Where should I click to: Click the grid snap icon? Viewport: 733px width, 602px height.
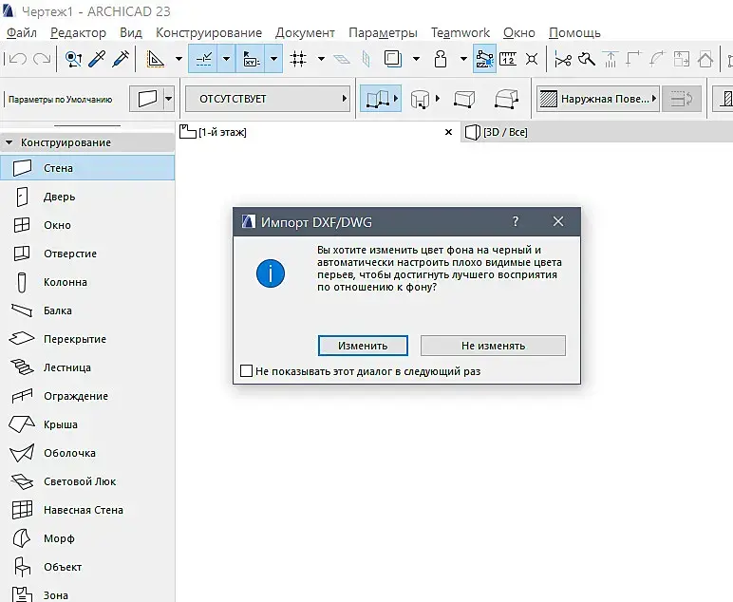298,59
